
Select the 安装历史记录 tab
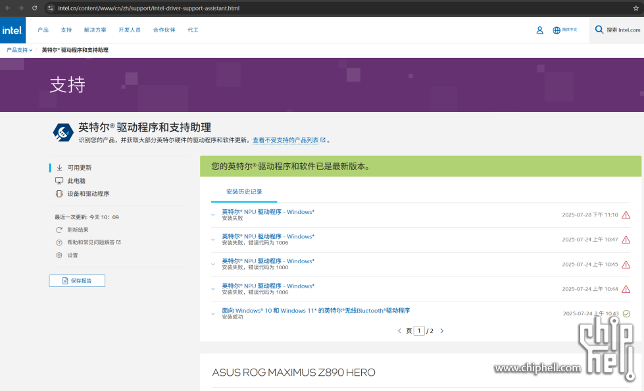244,192
